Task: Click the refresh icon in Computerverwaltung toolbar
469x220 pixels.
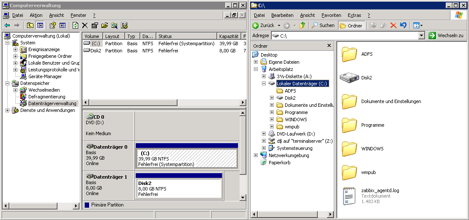Action: (x=75, y=25)
